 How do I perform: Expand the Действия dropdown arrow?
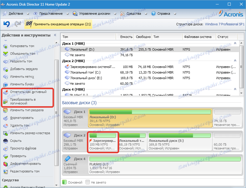[28, 14]
